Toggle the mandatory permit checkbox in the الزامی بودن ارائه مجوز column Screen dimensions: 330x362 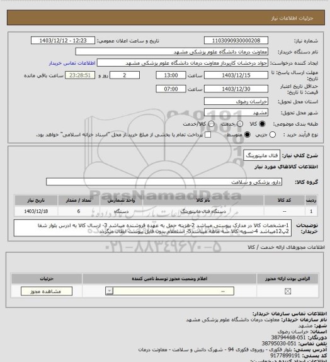point(288,292)
